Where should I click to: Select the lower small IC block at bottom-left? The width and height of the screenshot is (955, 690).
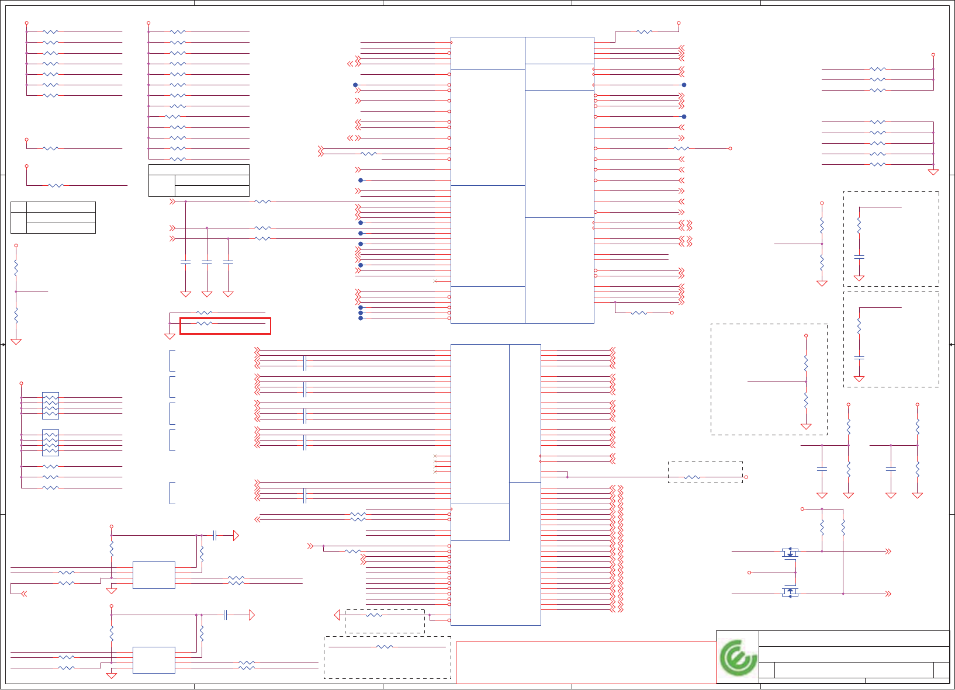click(x=154, y=660)
